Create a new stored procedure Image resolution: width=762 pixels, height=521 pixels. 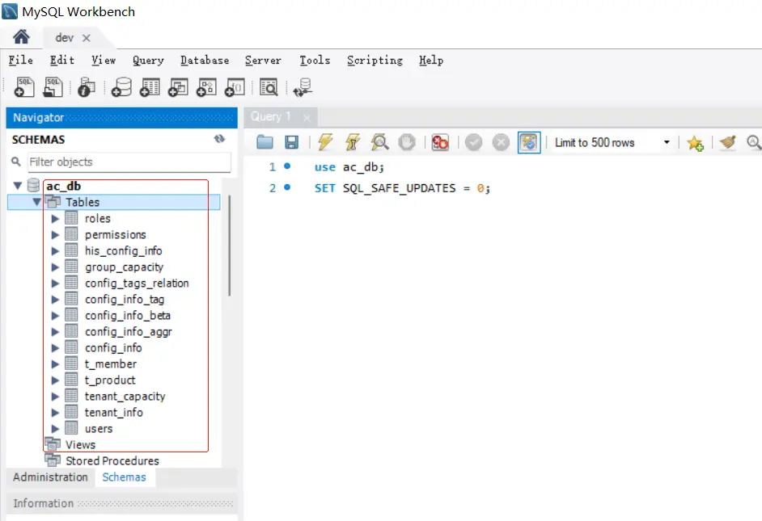[206, 87]
